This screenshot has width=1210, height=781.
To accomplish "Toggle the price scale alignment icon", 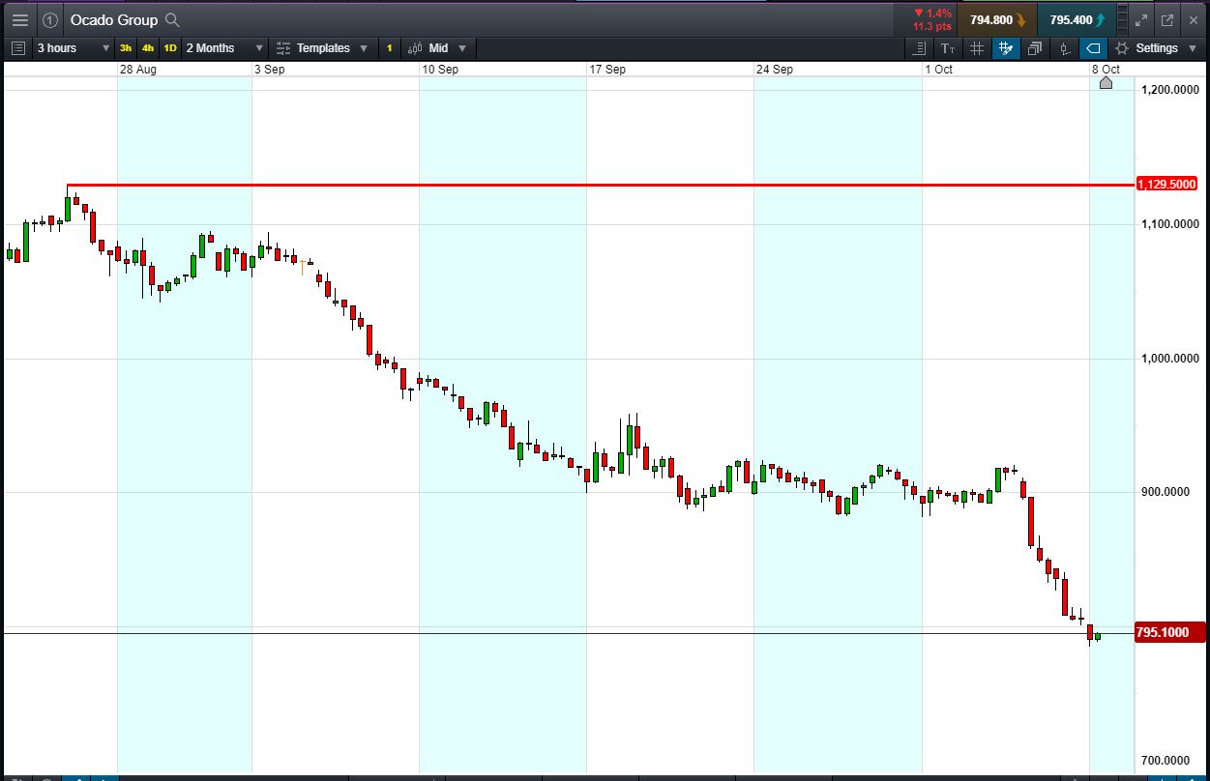I will pyautogui.click(x=919, y=48).
